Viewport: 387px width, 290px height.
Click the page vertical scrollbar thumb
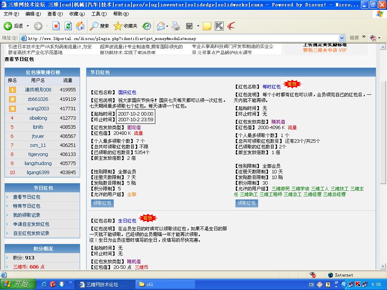(383, 132)
